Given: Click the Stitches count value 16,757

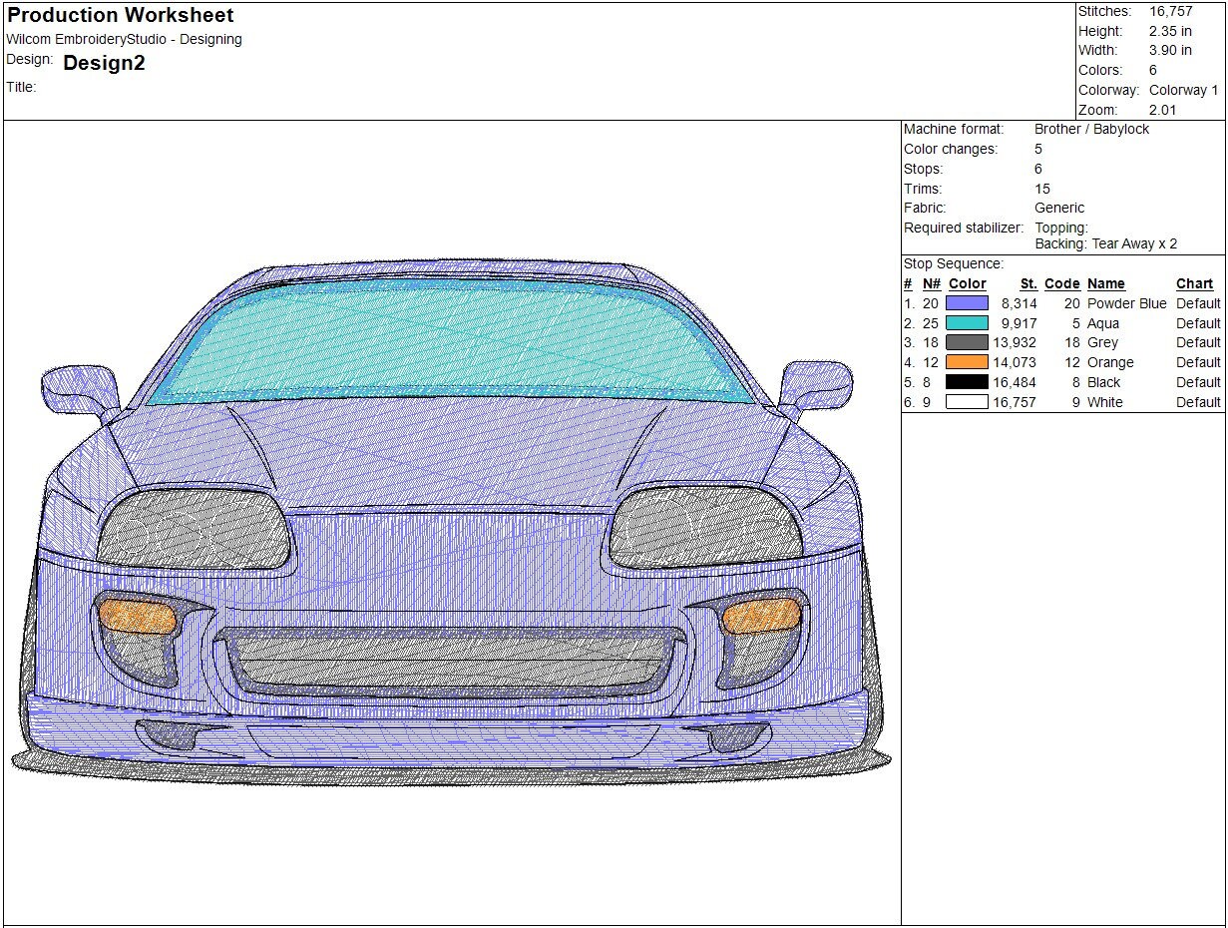Looking at the screenshot, I should tap(1173, 11).
